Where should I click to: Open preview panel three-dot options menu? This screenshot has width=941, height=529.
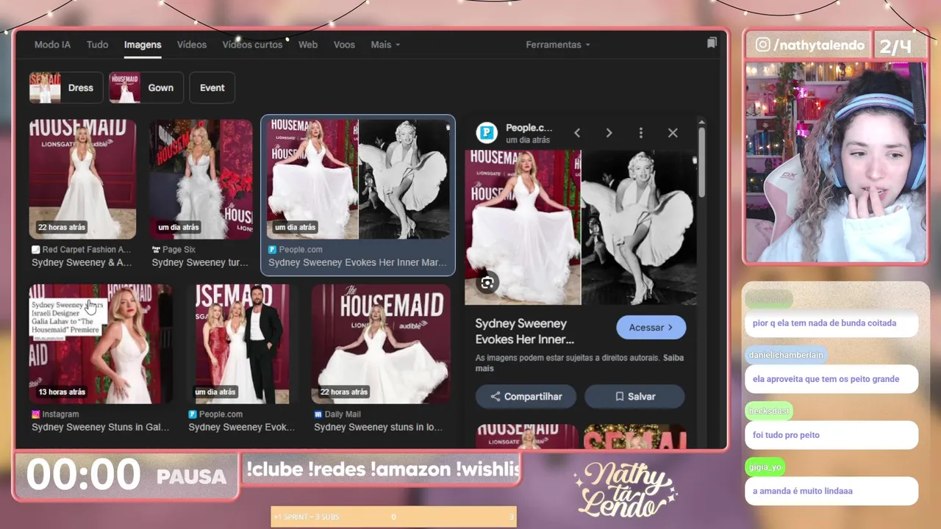click(x=640, y=133)
